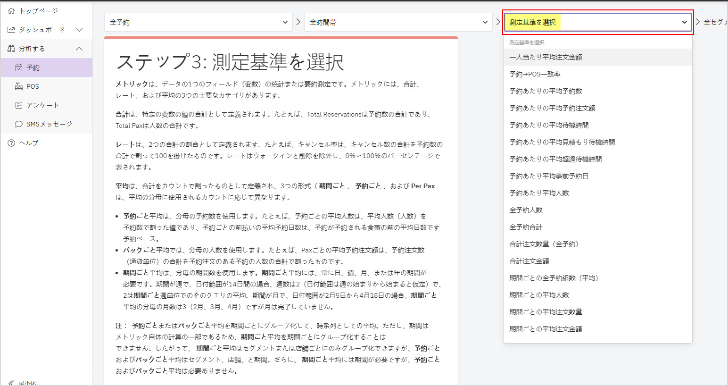The width and height of the screenshot is (728, 386).
Task: Close the 測定基準を選択 dropdown
Action: click(x=598, y=22)
